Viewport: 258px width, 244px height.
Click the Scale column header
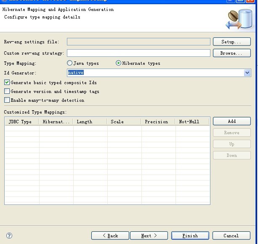click(x=124, y=122)
